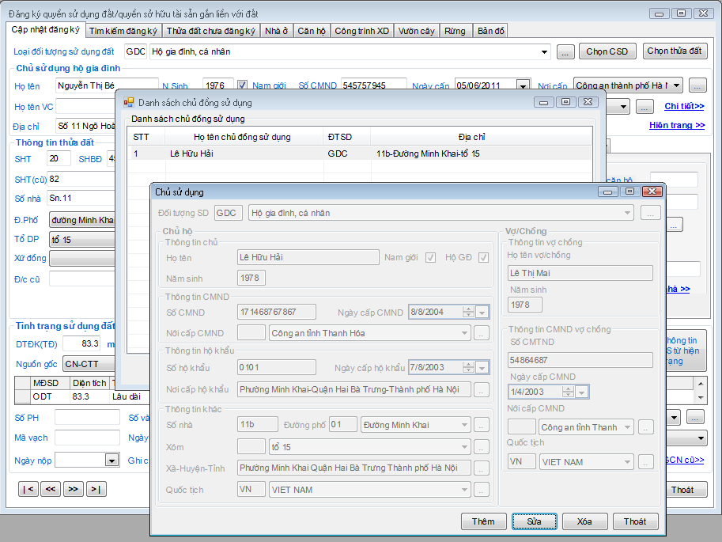The height and width of the screenshot is (542, 722).
Task: Expand the Loại đối tượng sử dụng đất dropdown
Action: 544,51
